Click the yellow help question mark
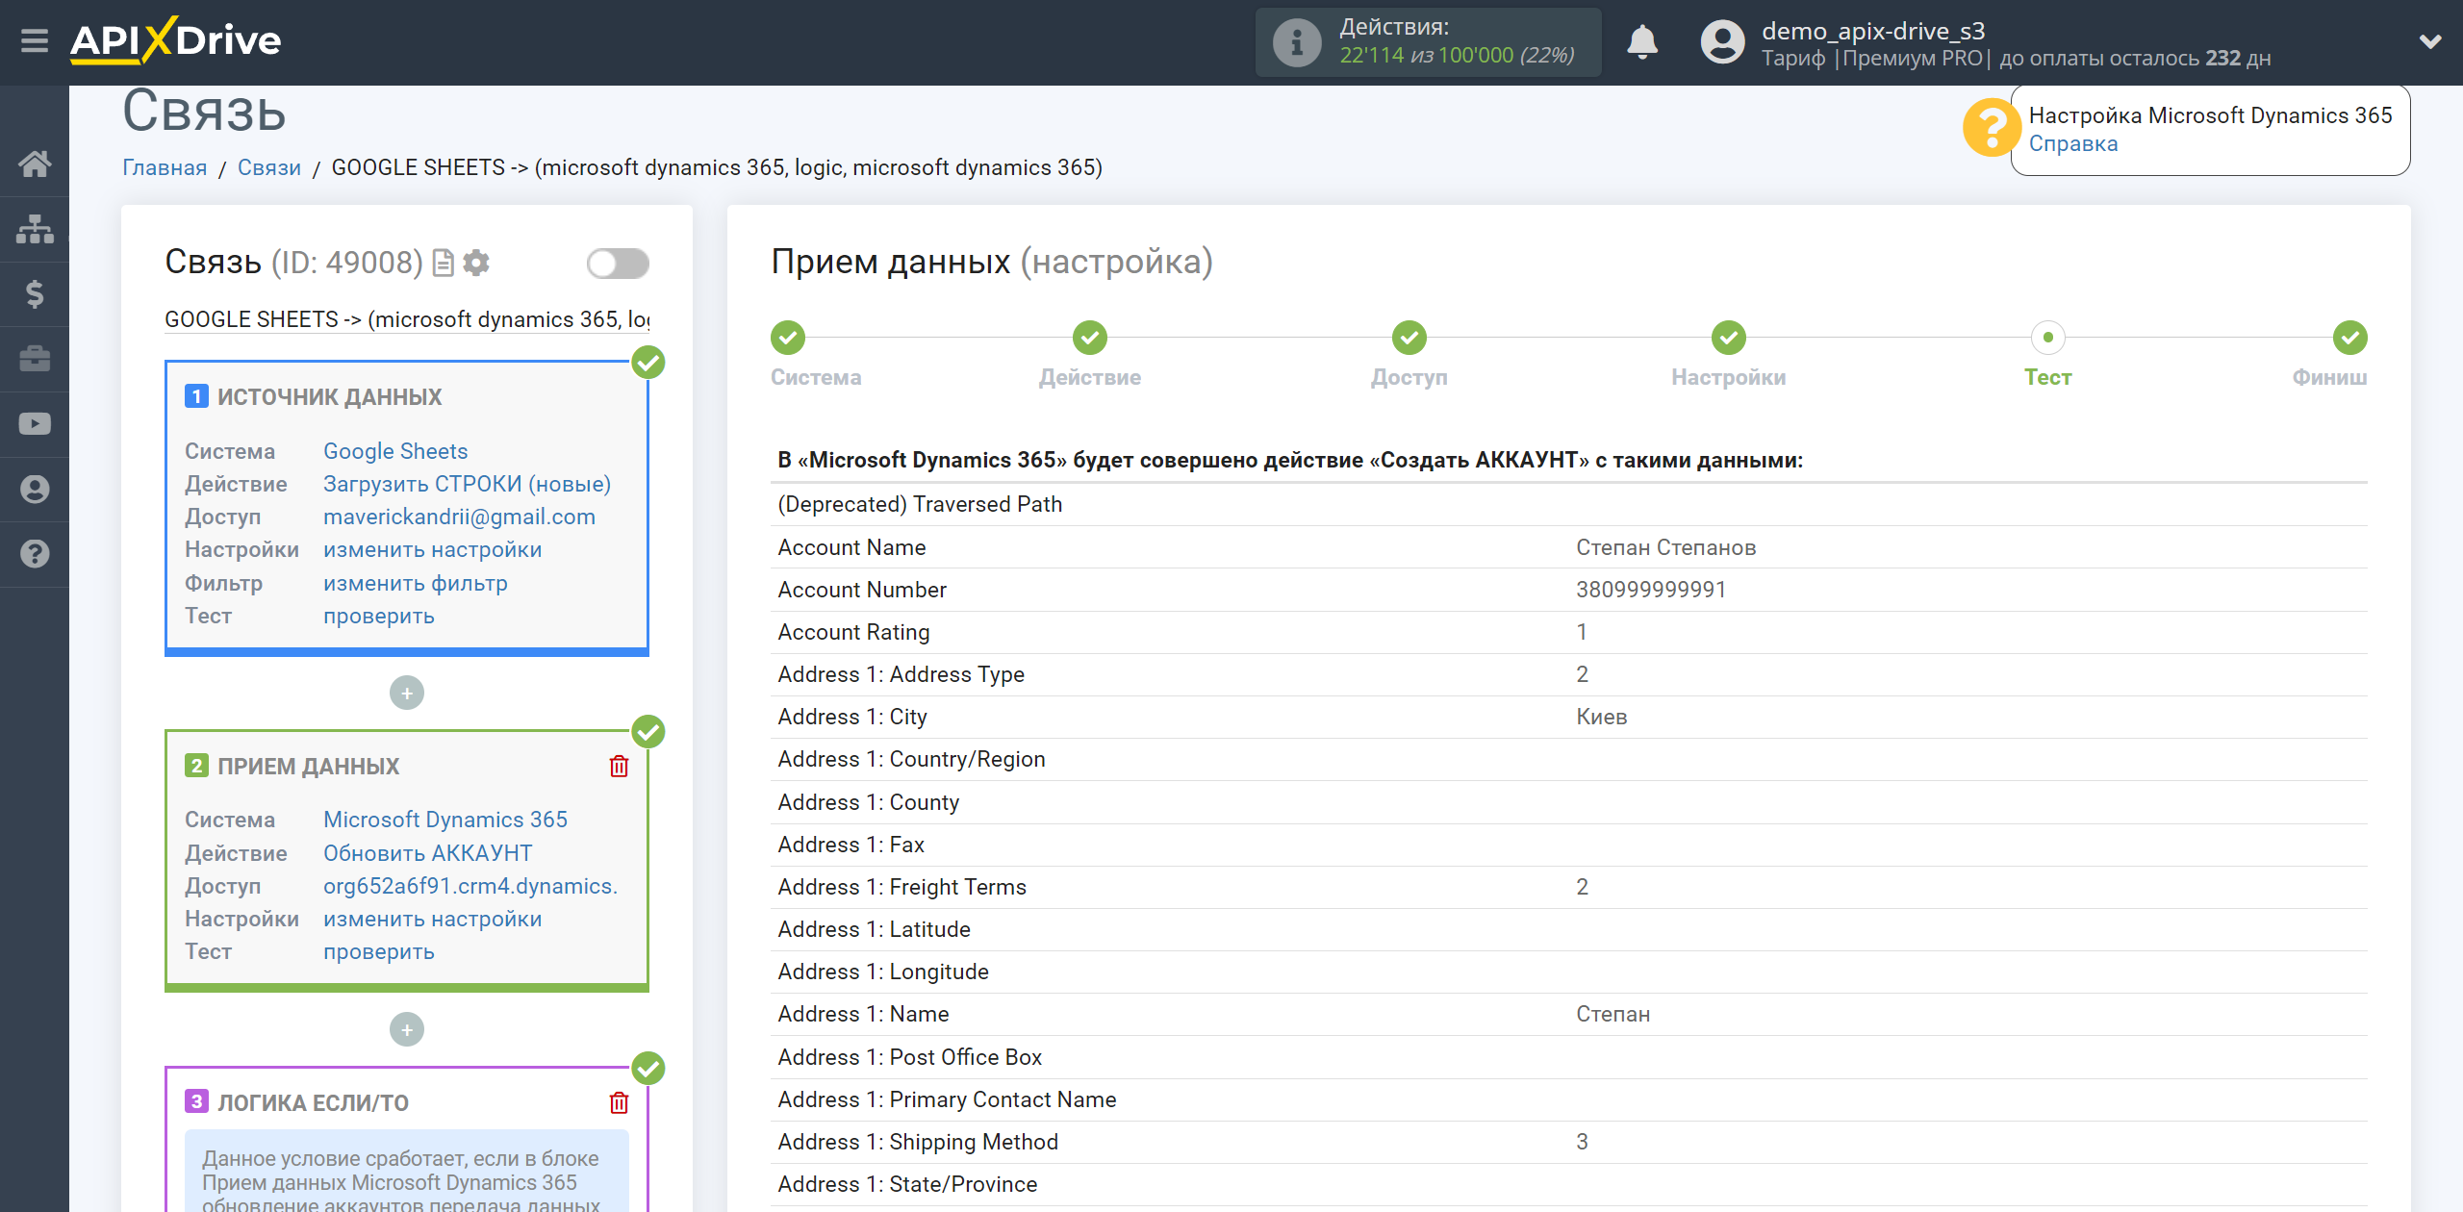This screenshot has width=2463, height=1212. 1991,127
